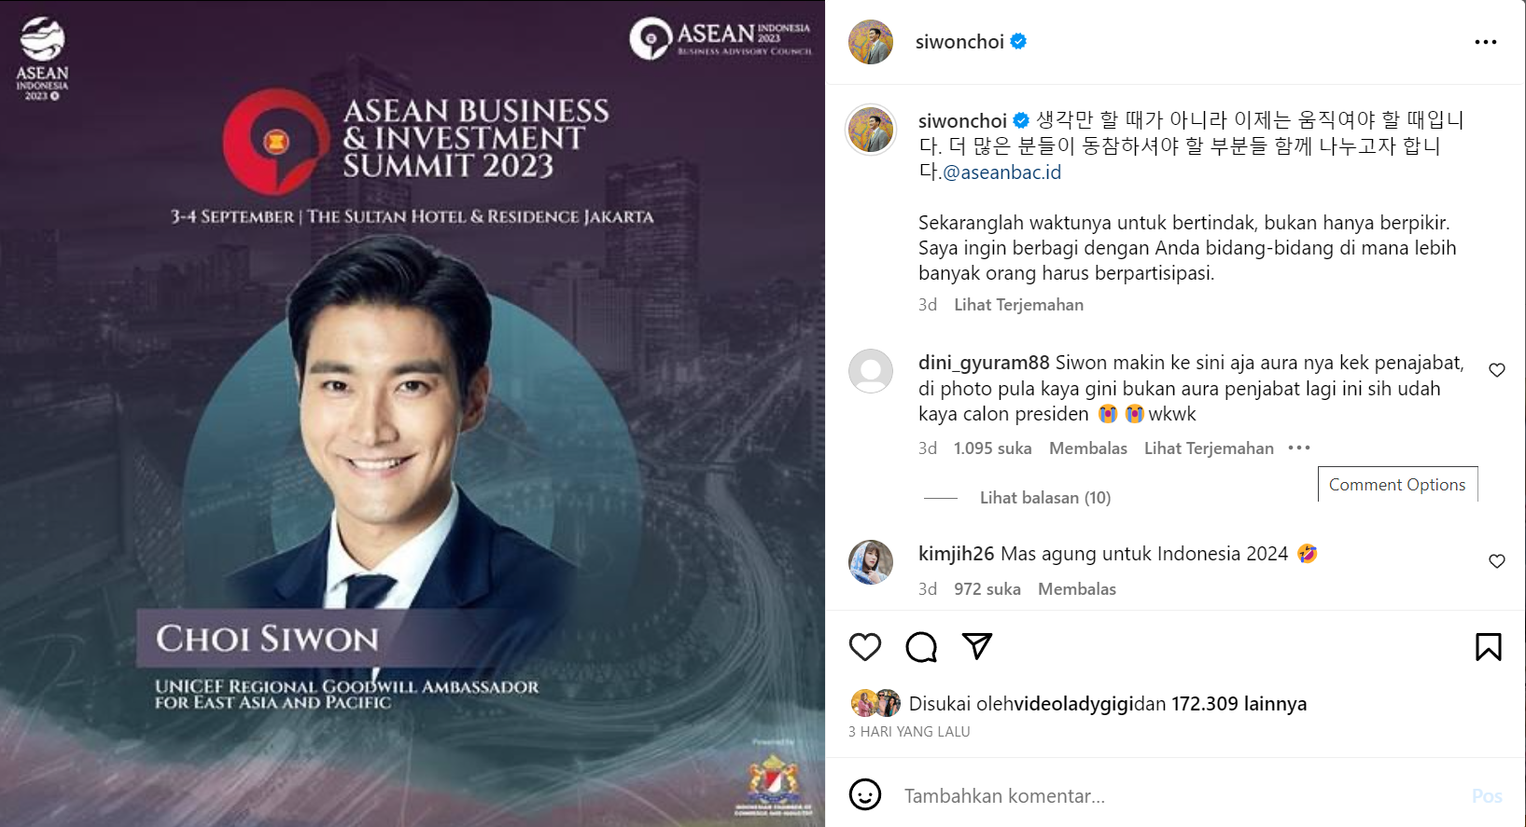Like dini_gyuram88's comment with the heart
1526x827 pixels.
pyautogui.click(x=1497, y=370)
